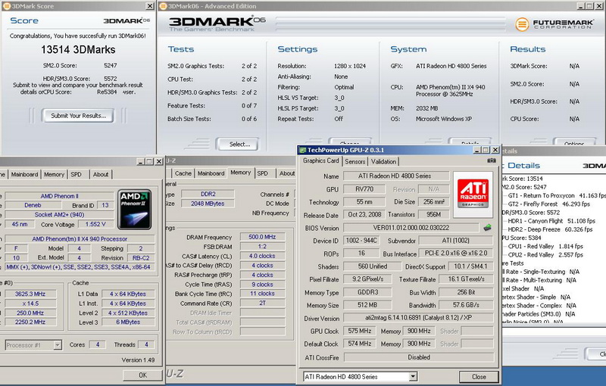Image resolution: width=606 pixels, height=386 pixels.
Task: Click the Command Rate 2T value
Action: (x=262, y=303)
